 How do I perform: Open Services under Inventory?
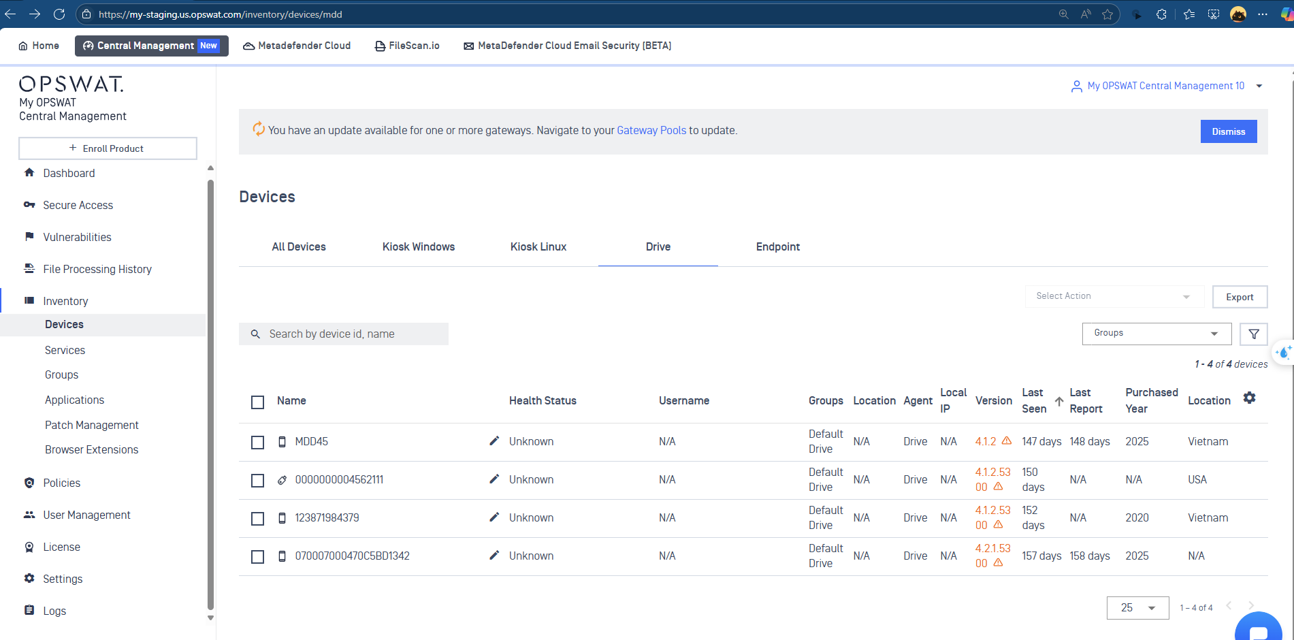click(x=65, y=350)
